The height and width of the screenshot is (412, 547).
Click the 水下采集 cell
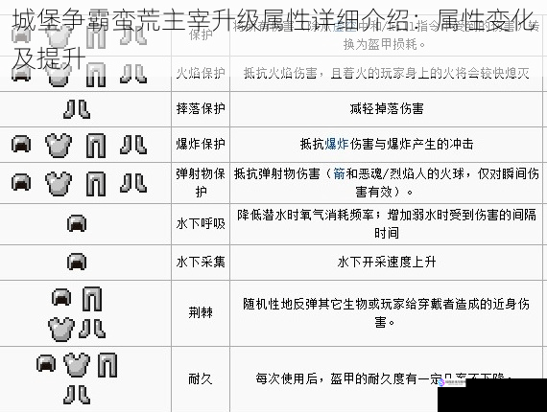[201, 262]
